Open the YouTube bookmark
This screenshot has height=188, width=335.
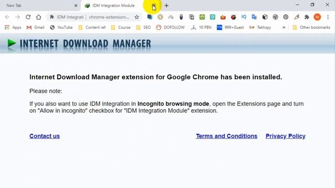pos(61,27)
